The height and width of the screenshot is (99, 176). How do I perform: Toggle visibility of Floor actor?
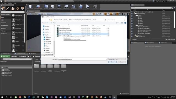[x=132, y=17]
